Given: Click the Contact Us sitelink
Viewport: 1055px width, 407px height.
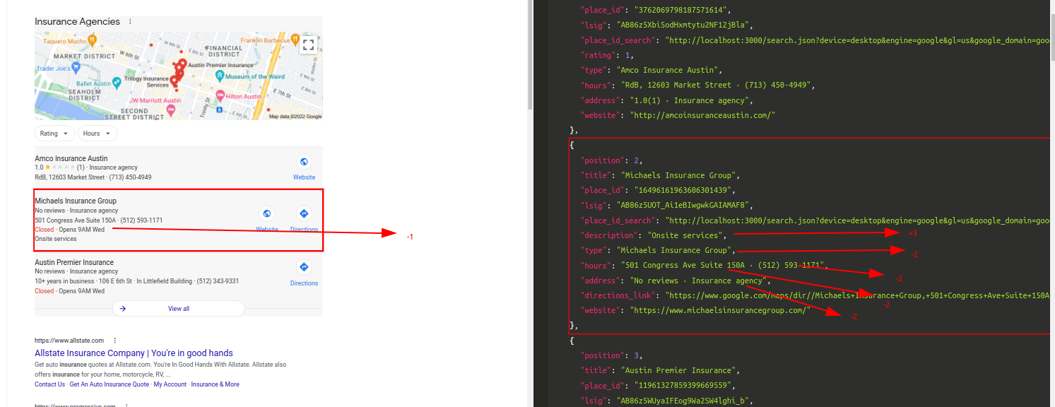Looking at the screenshot, I should pos(49,384).
